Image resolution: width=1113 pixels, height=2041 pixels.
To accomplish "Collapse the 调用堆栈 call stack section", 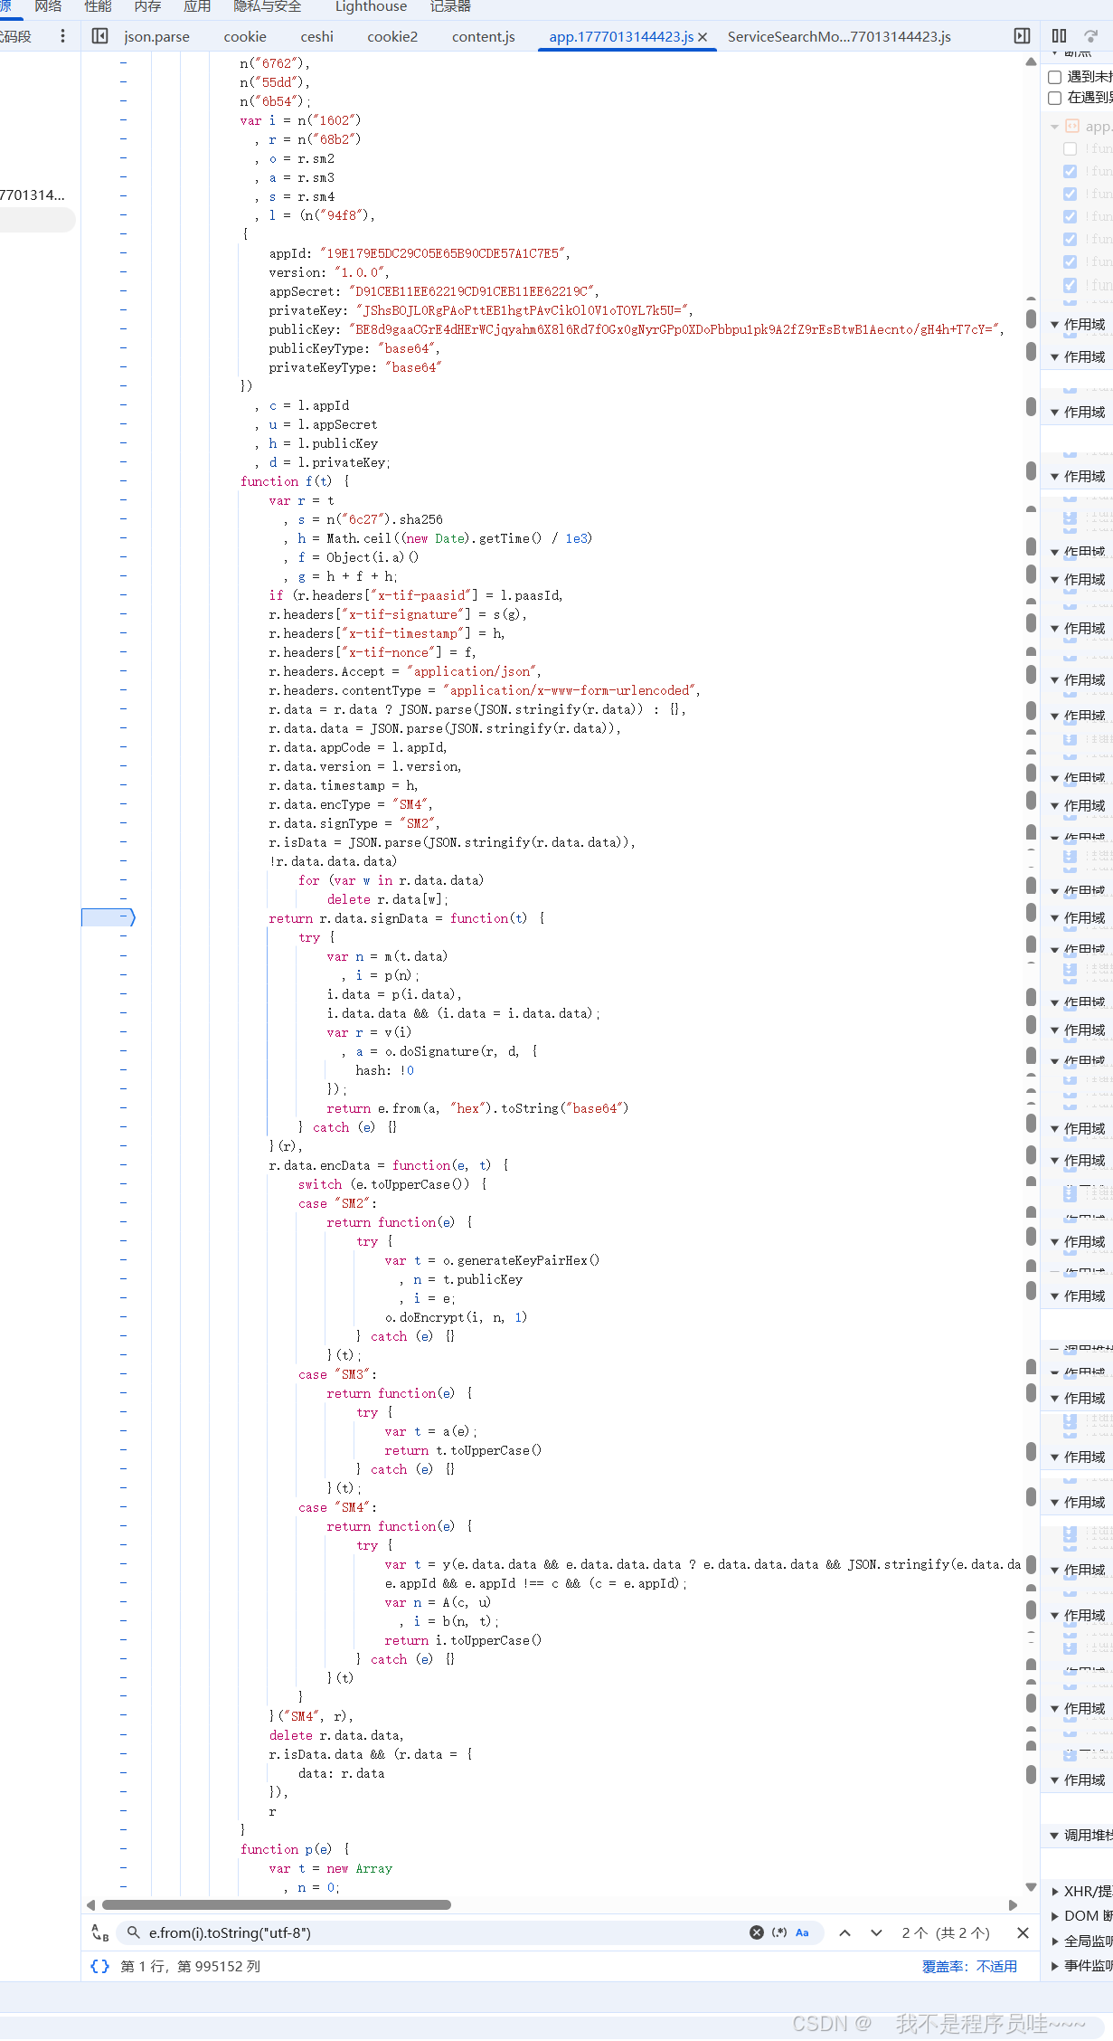I will pyautogui.click(x=1054, y=1836).
